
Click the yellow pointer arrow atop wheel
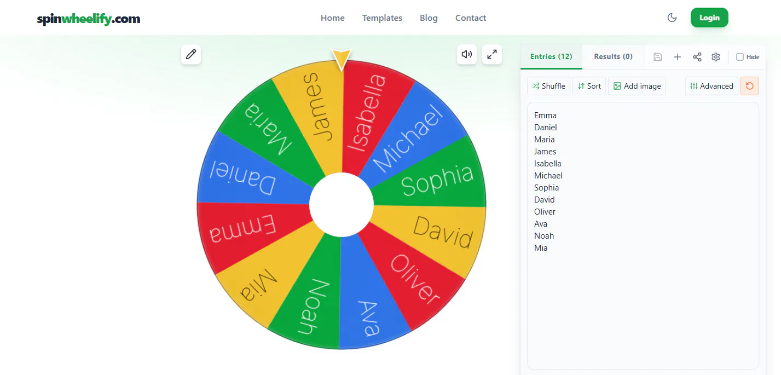pyautogui.click(x=341, y=59)
